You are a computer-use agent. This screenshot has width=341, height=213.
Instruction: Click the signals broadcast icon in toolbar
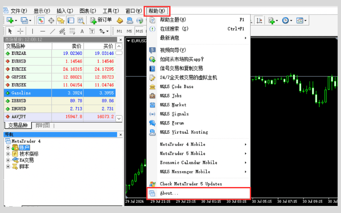[139, 20]
